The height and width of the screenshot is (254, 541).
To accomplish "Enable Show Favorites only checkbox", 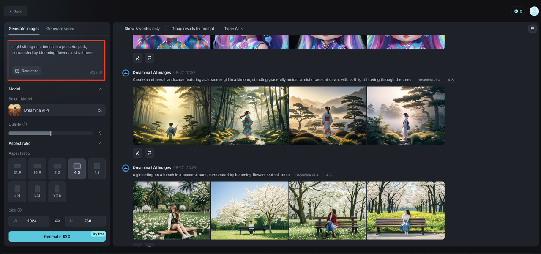I will (x=120, y=29).
